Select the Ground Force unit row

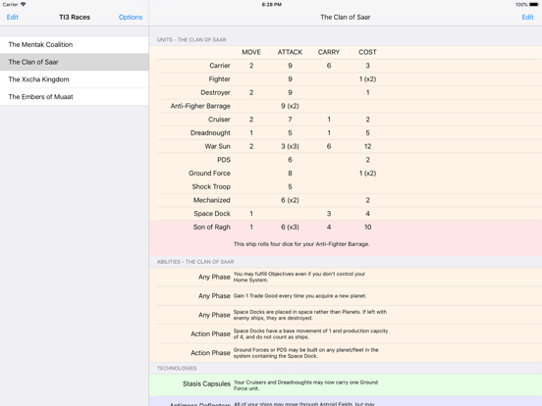[346, 174]
